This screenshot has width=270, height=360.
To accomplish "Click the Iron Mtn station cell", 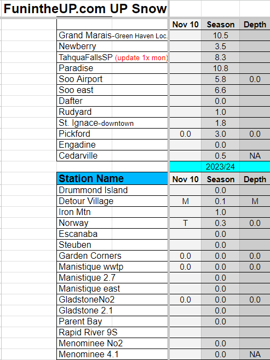I will [x=112, y=212].
